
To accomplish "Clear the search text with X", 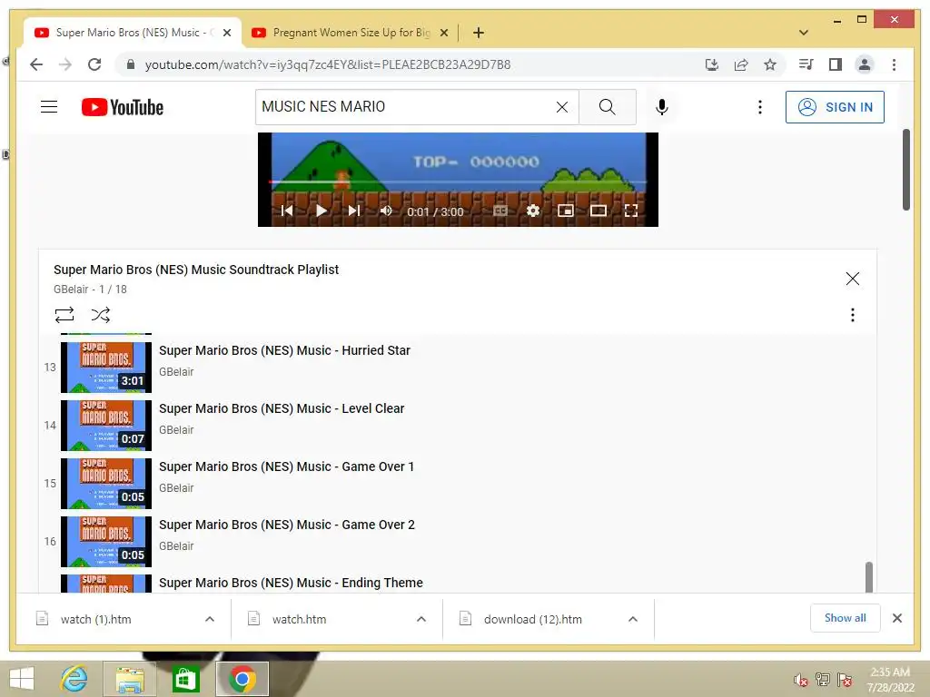I will point(561,107).
